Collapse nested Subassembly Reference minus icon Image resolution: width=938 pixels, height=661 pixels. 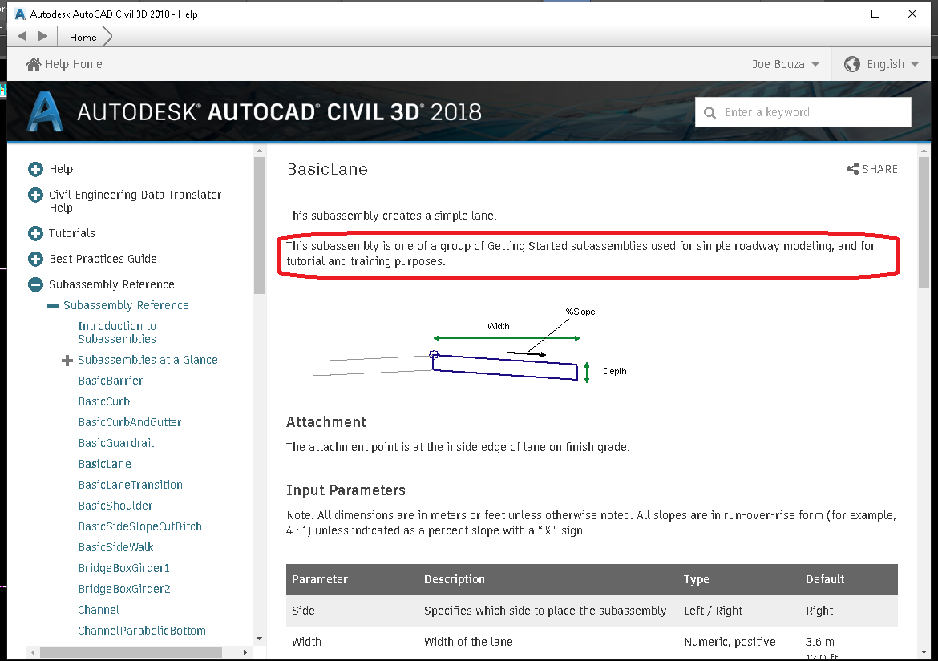pos(53,305)
